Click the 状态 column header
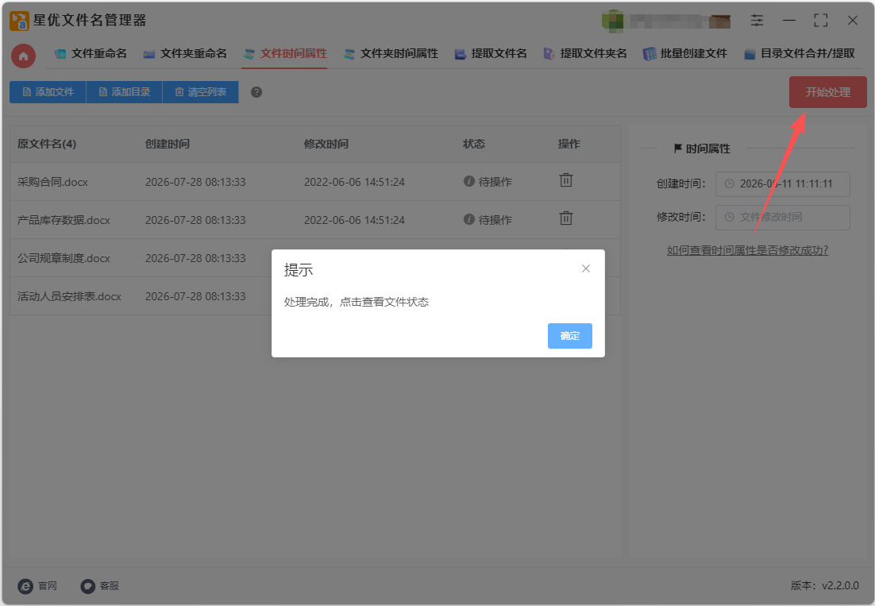This screenshot has width=875, height=606. (474, 144)
